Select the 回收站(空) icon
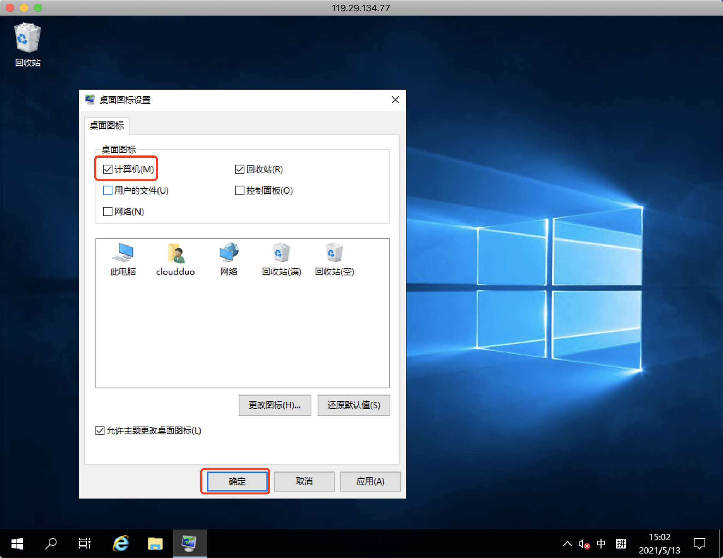Image resolution: width=723 pixels, height=558 pixels. coord(334,259)
